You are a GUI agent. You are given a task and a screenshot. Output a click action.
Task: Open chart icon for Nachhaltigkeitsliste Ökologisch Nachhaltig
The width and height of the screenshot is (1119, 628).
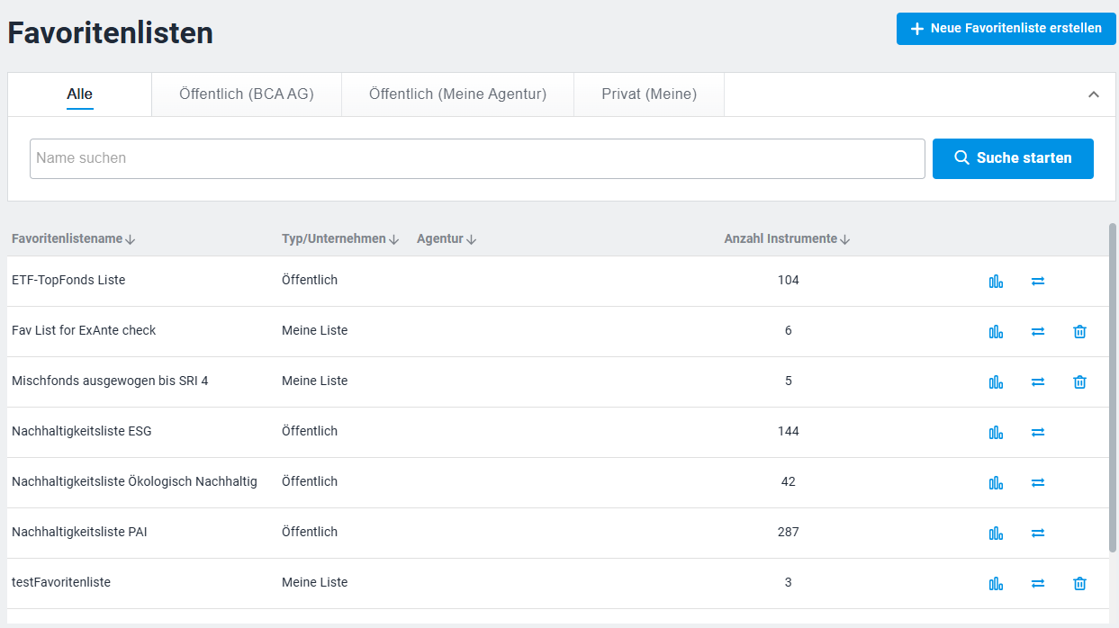[996, 482]
